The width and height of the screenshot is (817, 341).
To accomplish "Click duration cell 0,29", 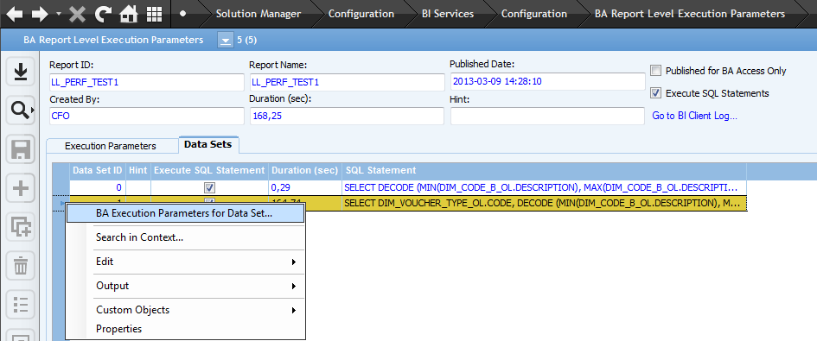I will pyautogui.click(x=305, y=187).
